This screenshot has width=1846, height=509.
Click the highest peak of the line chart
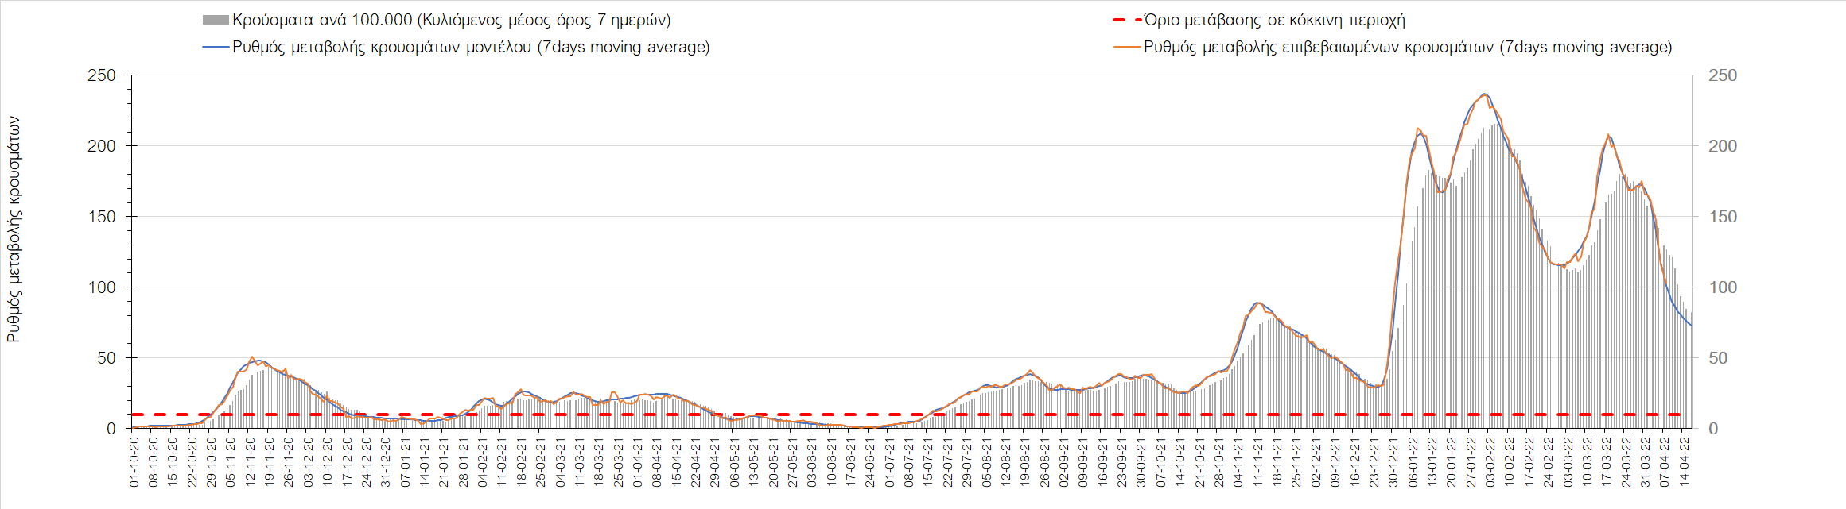1484,94
